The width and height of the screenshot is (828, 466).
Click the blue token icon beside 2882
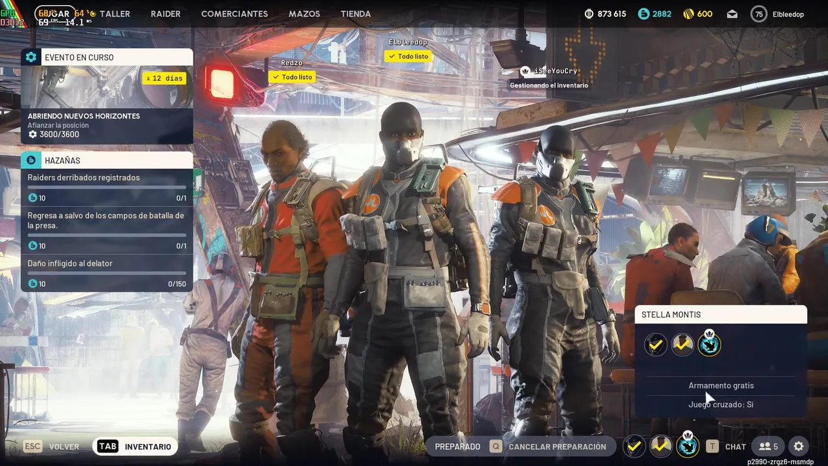(643, 14)
